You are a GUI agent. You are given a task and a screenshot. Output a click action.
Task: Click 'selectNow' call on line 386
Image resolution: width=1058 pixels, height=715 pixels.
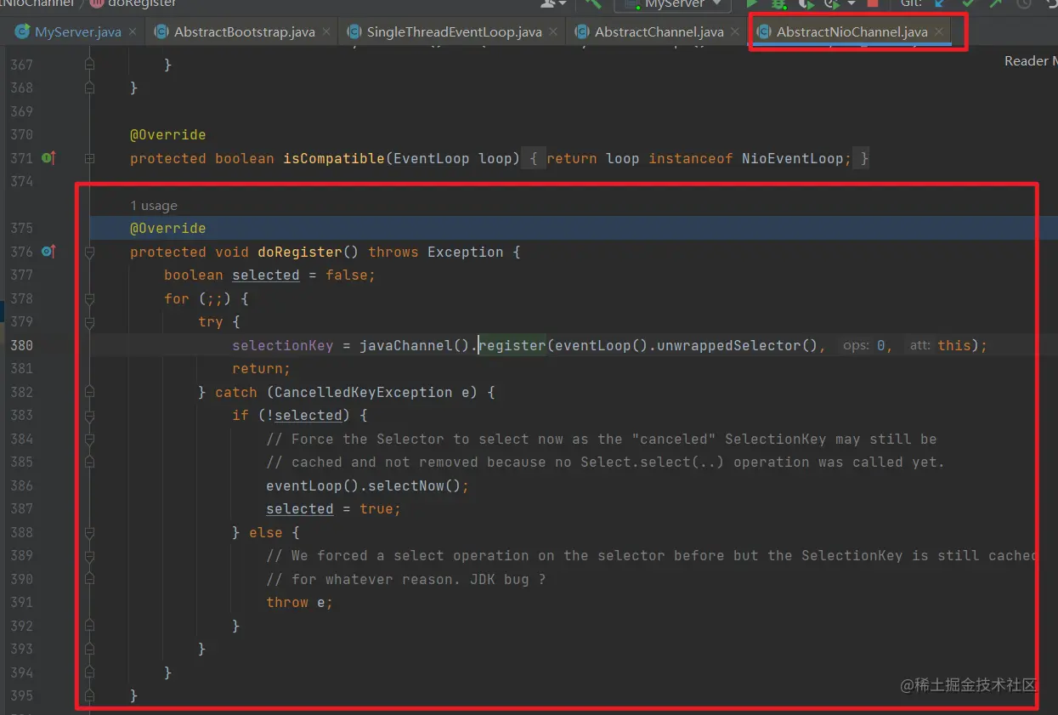[x=406, y=485]
